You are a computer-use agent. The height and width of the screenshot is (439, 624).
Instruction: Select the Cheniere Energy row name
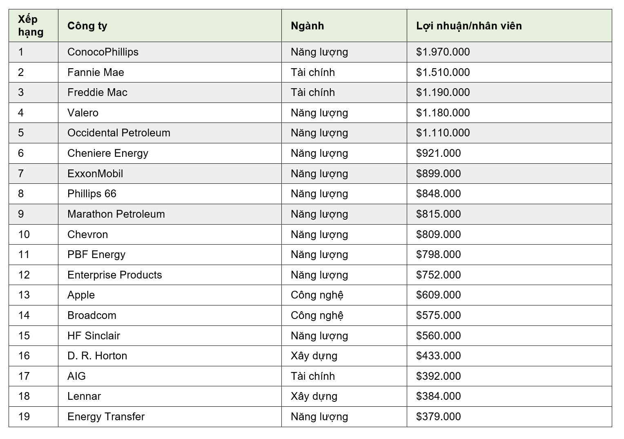[x=108, y=153]
